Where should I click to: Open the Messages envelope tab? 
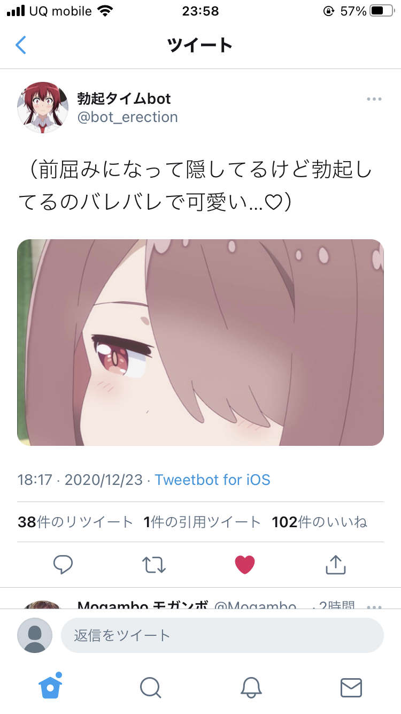click(351, 687)
